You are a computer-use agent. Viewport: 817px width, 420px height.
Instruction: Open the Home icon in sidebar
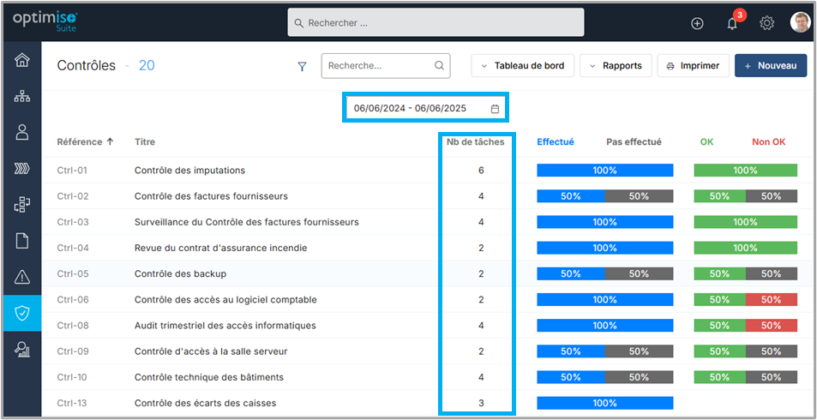[x=21, y=61]
